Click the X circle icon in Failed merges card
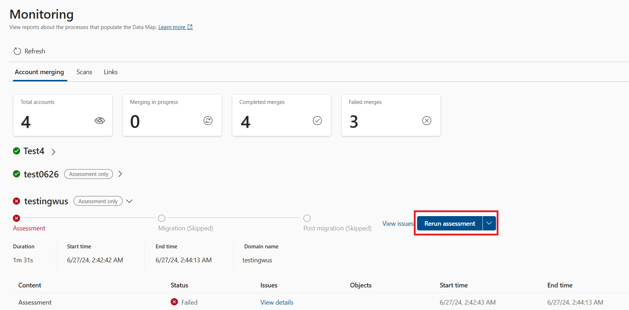This screenshot has height=310, width=629. coord(427,120)
